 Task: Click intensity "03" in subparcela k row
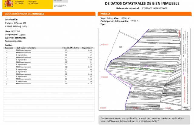pyautogui.click(x=66, y=74)
